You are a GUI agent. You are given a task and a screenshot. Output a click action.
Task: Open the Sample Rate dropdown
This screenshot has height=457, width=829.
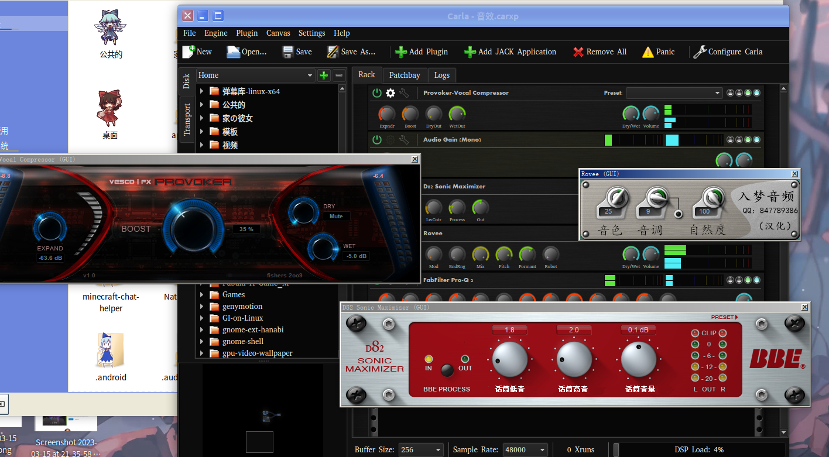[525, 450]
